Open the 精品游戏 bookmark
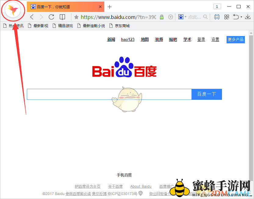Image resolution: width=254 pixels, height=199 pixels. (63, 26)
